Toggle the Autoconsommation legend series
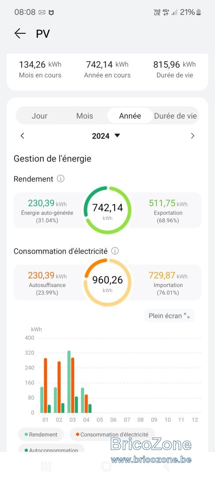215x479 pixels. click(51, 449)
